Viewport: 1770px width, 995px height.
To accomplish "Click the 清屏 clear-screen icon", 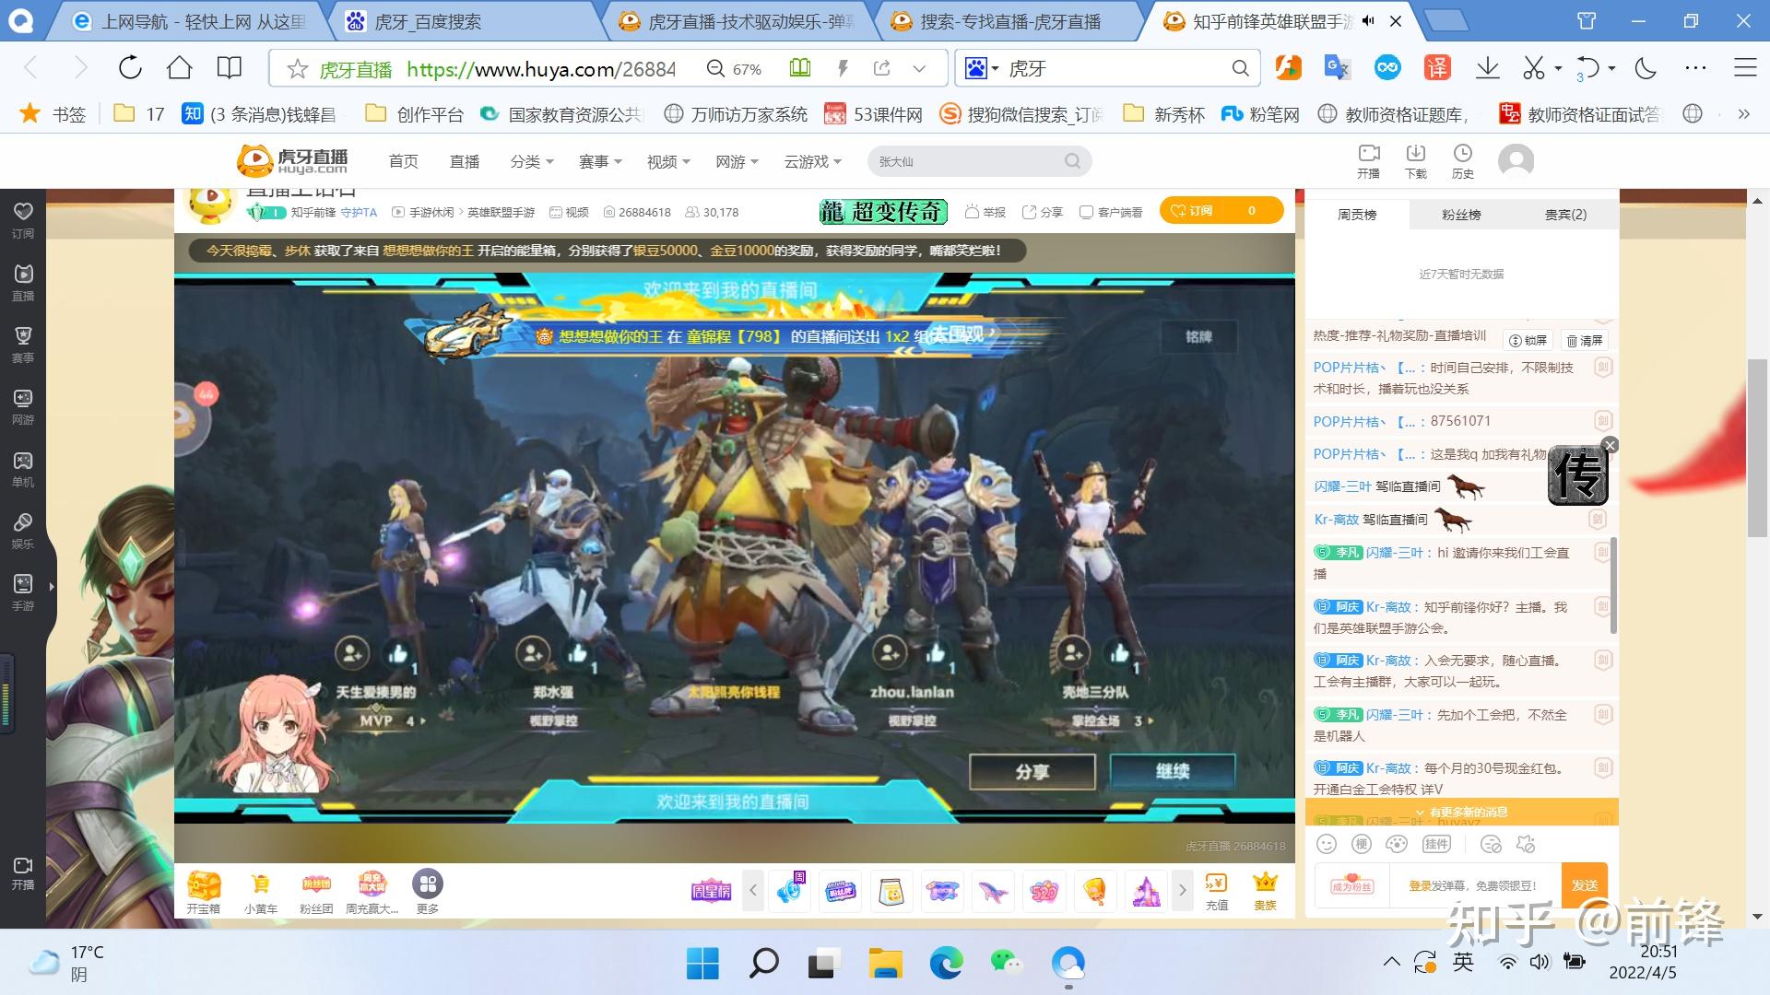I will pos(1586,340).
